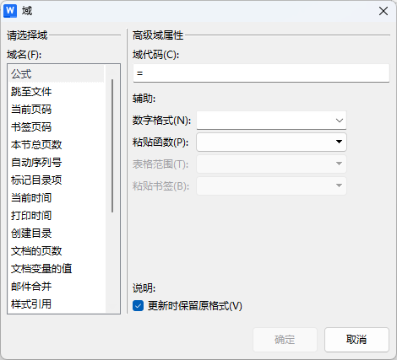Image resolution: width=397 pixels, height=360 pixels.
Task: Pick 本节总页数 in the list
Action: coord(57,145)
